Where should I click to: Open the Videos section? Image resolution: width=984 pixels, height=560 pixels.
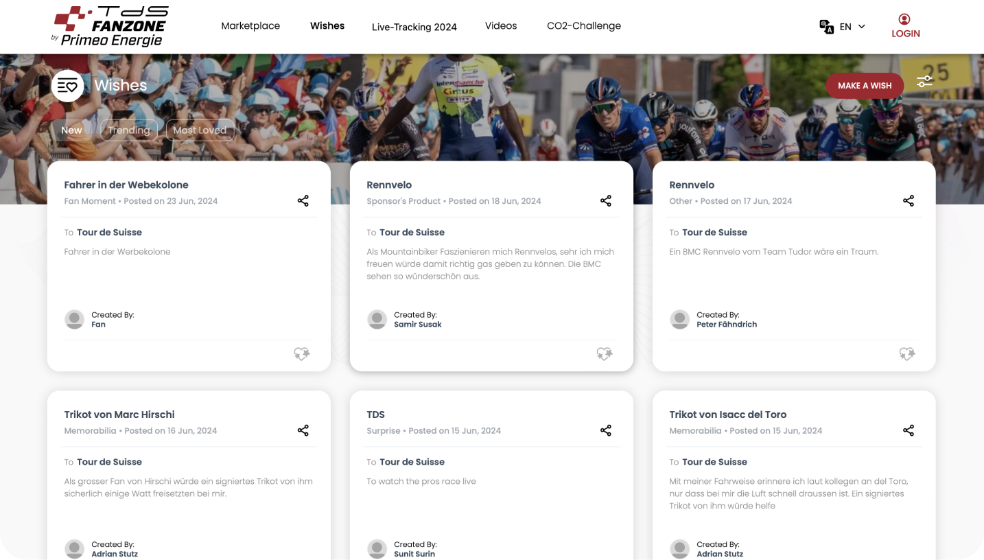pos(501,26)
